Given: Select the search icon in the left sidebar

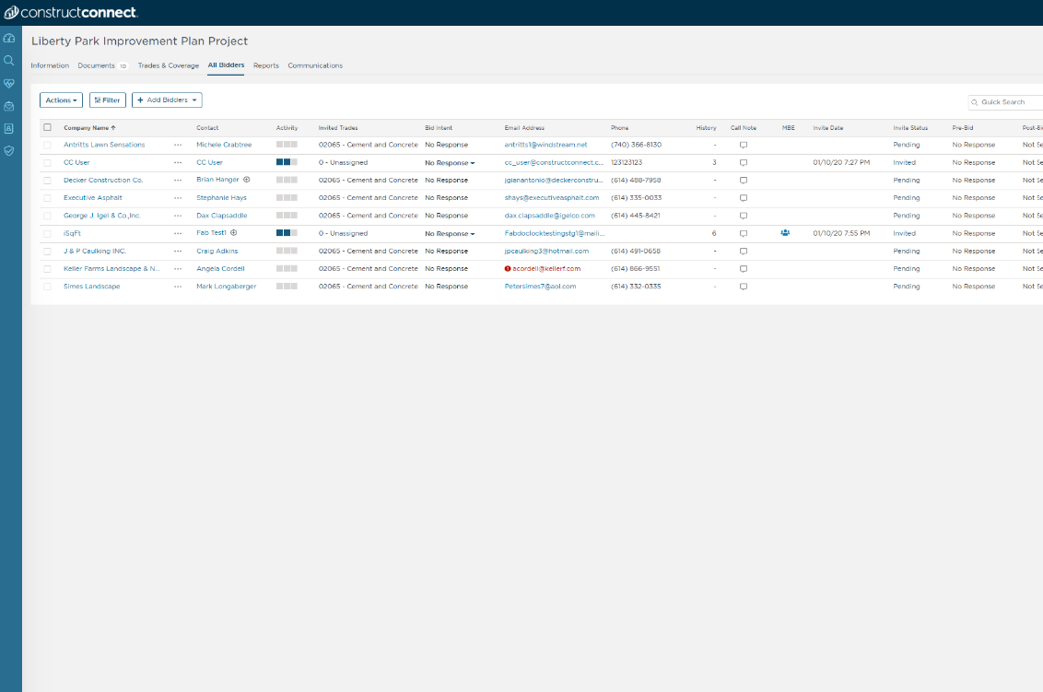Looking at the screenshot, I should (x=9, y=59).
